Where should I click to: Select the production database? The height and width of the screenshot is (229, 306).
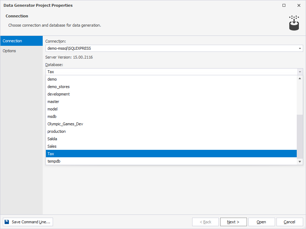[x=171, y=131]
